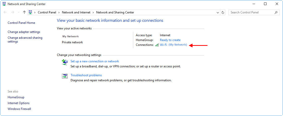Open address bar history dropdown
Screen dimensions: 283x116
click(x=218, y=12)
